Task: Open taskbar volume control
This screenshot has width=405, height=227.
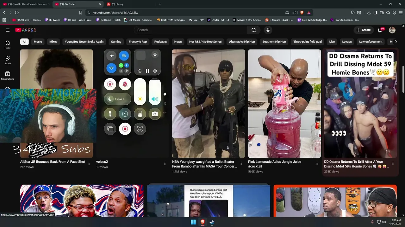Action: coord(384,222)
